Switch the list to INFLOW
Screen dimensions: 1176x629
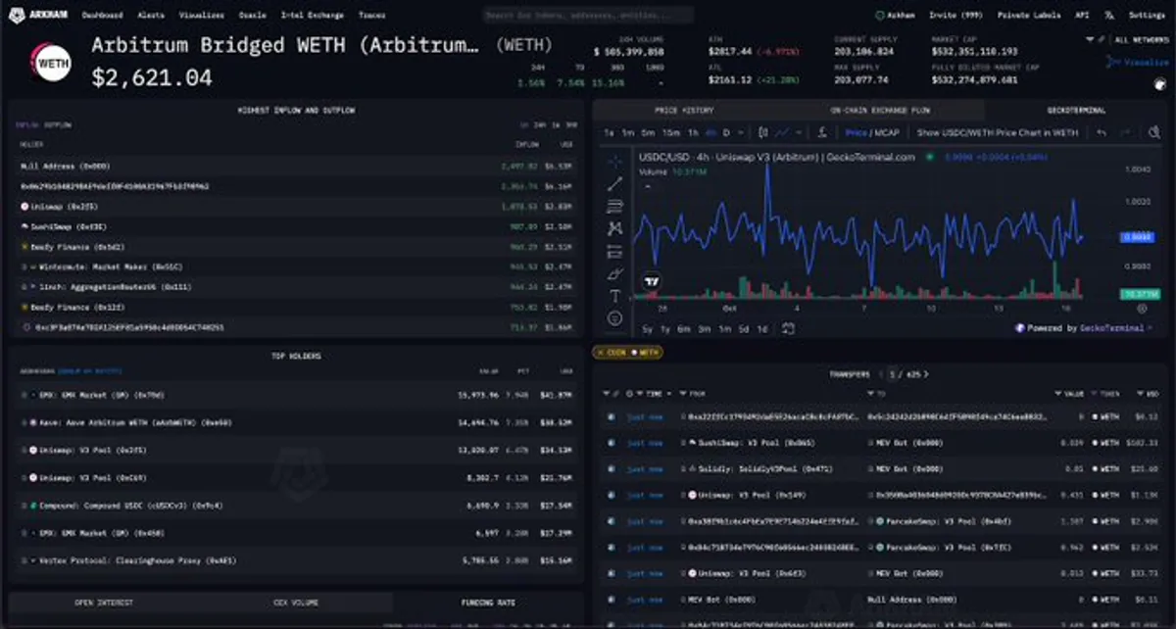click(28, 124)
